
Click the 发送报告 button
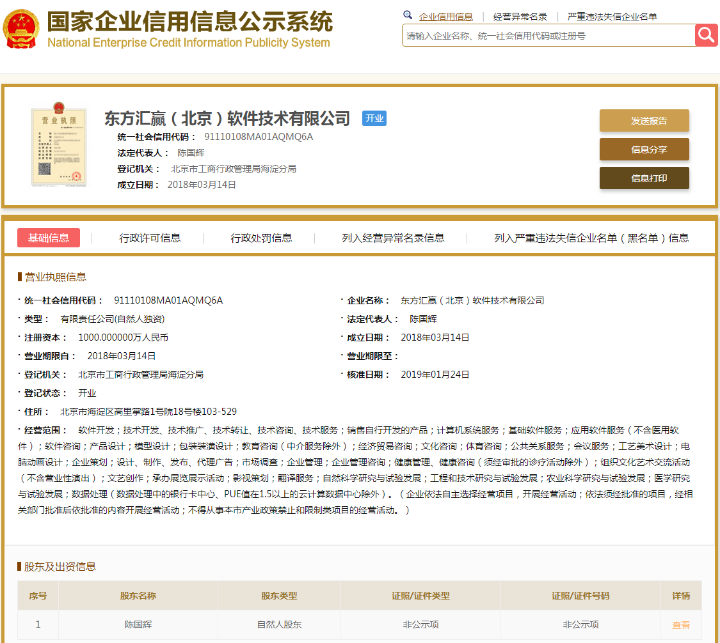[644, 121]
